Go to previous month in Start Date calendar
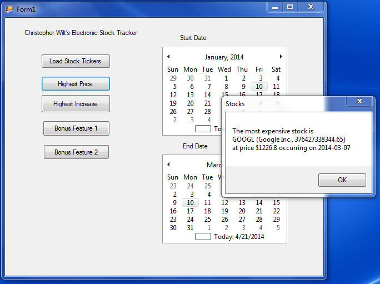Screen dimensions: 380x284 coord(168,57)
